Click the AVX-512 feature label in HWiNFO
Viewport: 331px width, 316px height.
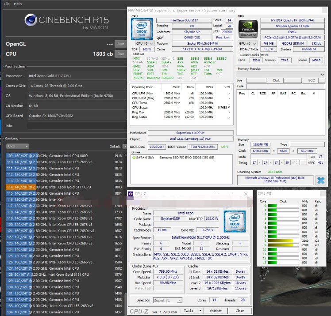click(210, 62)
